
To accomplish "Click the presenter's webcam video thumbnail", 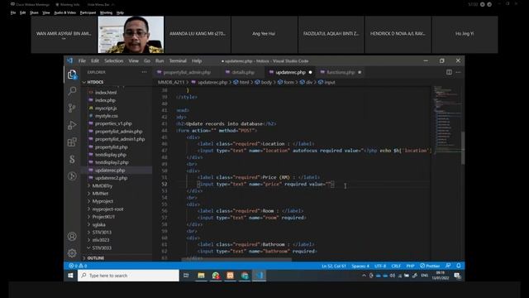I will [131, 35].
